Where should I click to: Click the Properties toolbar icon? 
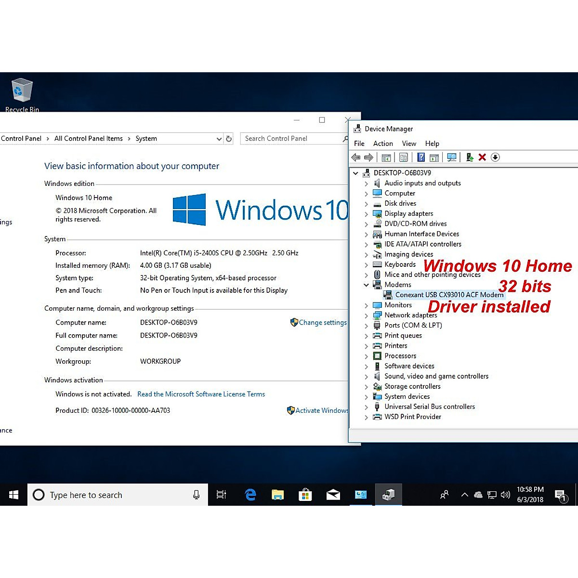point(404,158)
